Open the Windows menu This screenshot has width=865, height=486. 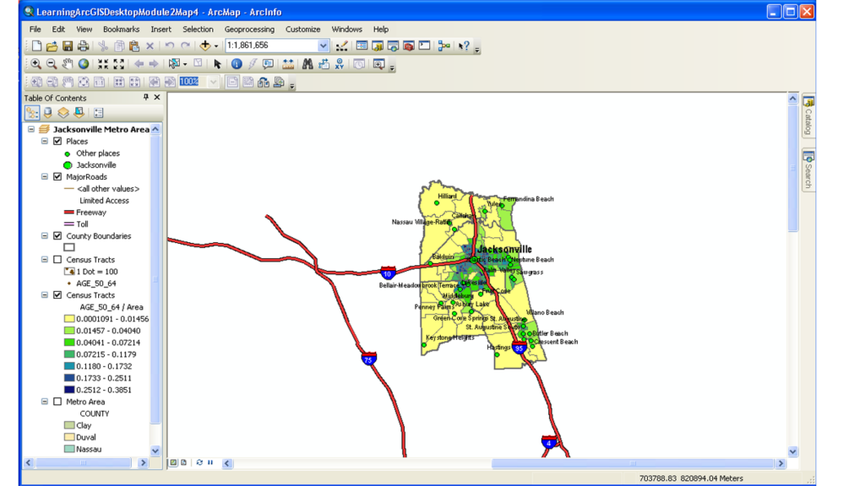(346, 30)
